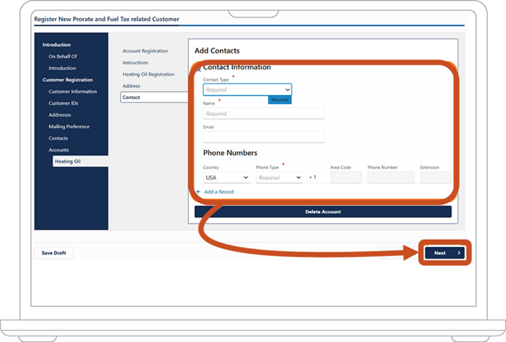
Task: Click the plus icon beside Add a Record
Action: click(198, 192)
